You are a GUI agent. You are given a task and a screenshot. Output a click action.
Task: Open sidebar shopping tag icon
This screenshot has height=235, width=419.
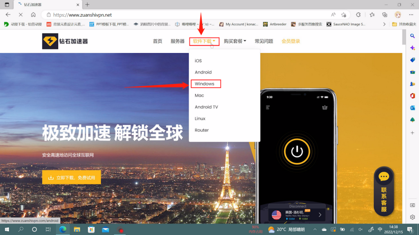click(412, 60)
